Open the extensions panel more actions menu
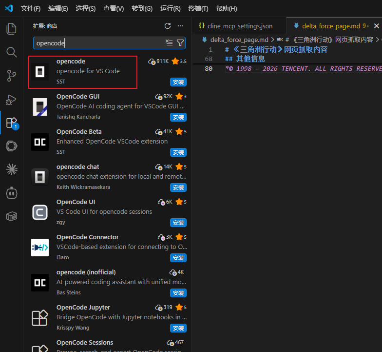Screen dimensions: 382x352 coord(180,26)
